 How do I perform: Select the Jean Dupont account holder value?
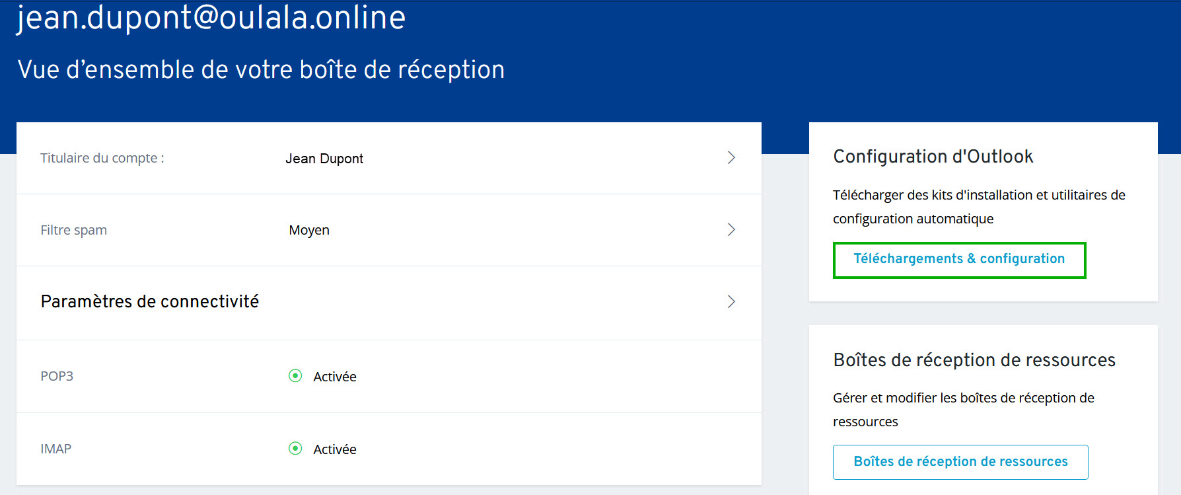[x=324, y=159]
